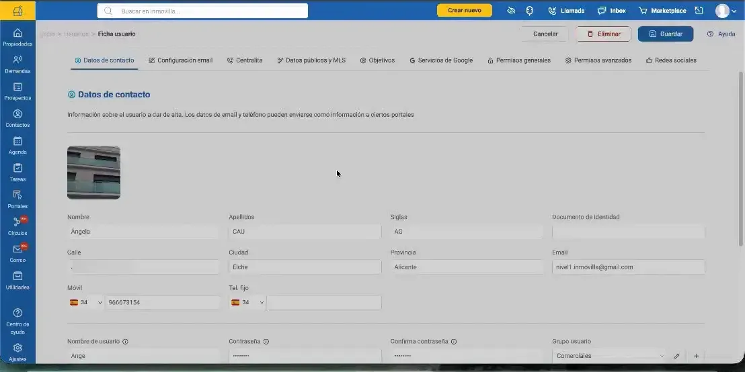This screenshot has height=372, width=745.
Task: Click the empty Tel. fijo number field
Action: (x=324, y=302)
